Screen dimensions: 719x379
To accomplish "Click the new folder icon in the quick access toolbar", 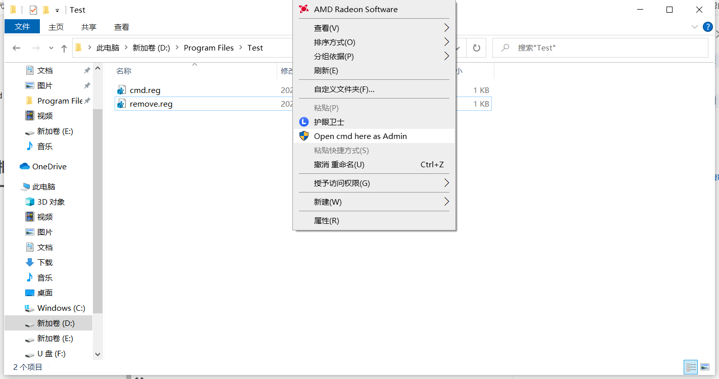I will 46,10.
